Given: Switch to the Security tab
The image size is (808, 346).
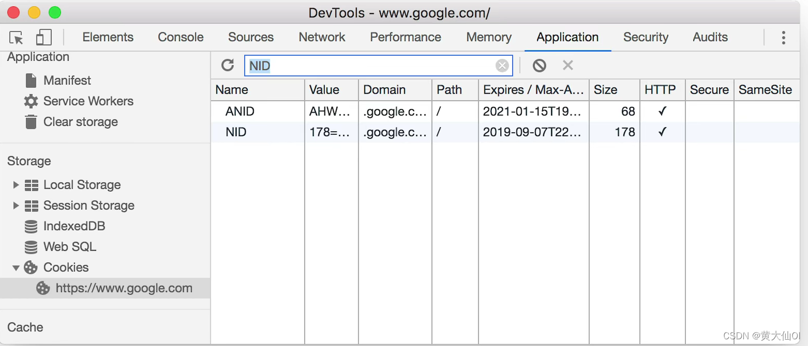Looking at the screenshot, I should tap(646, 37).
